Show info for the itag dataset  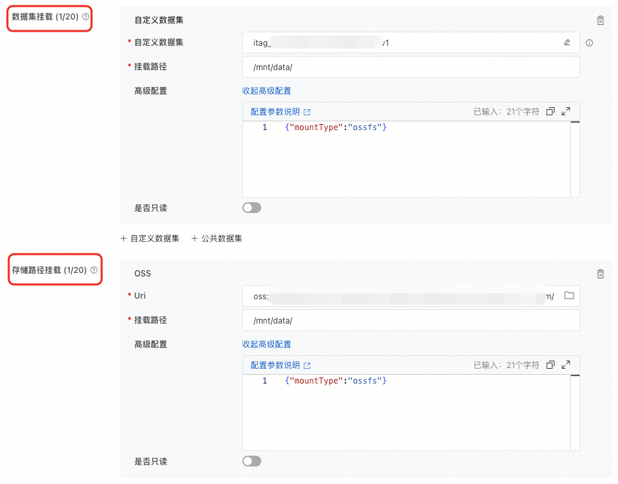589,42
